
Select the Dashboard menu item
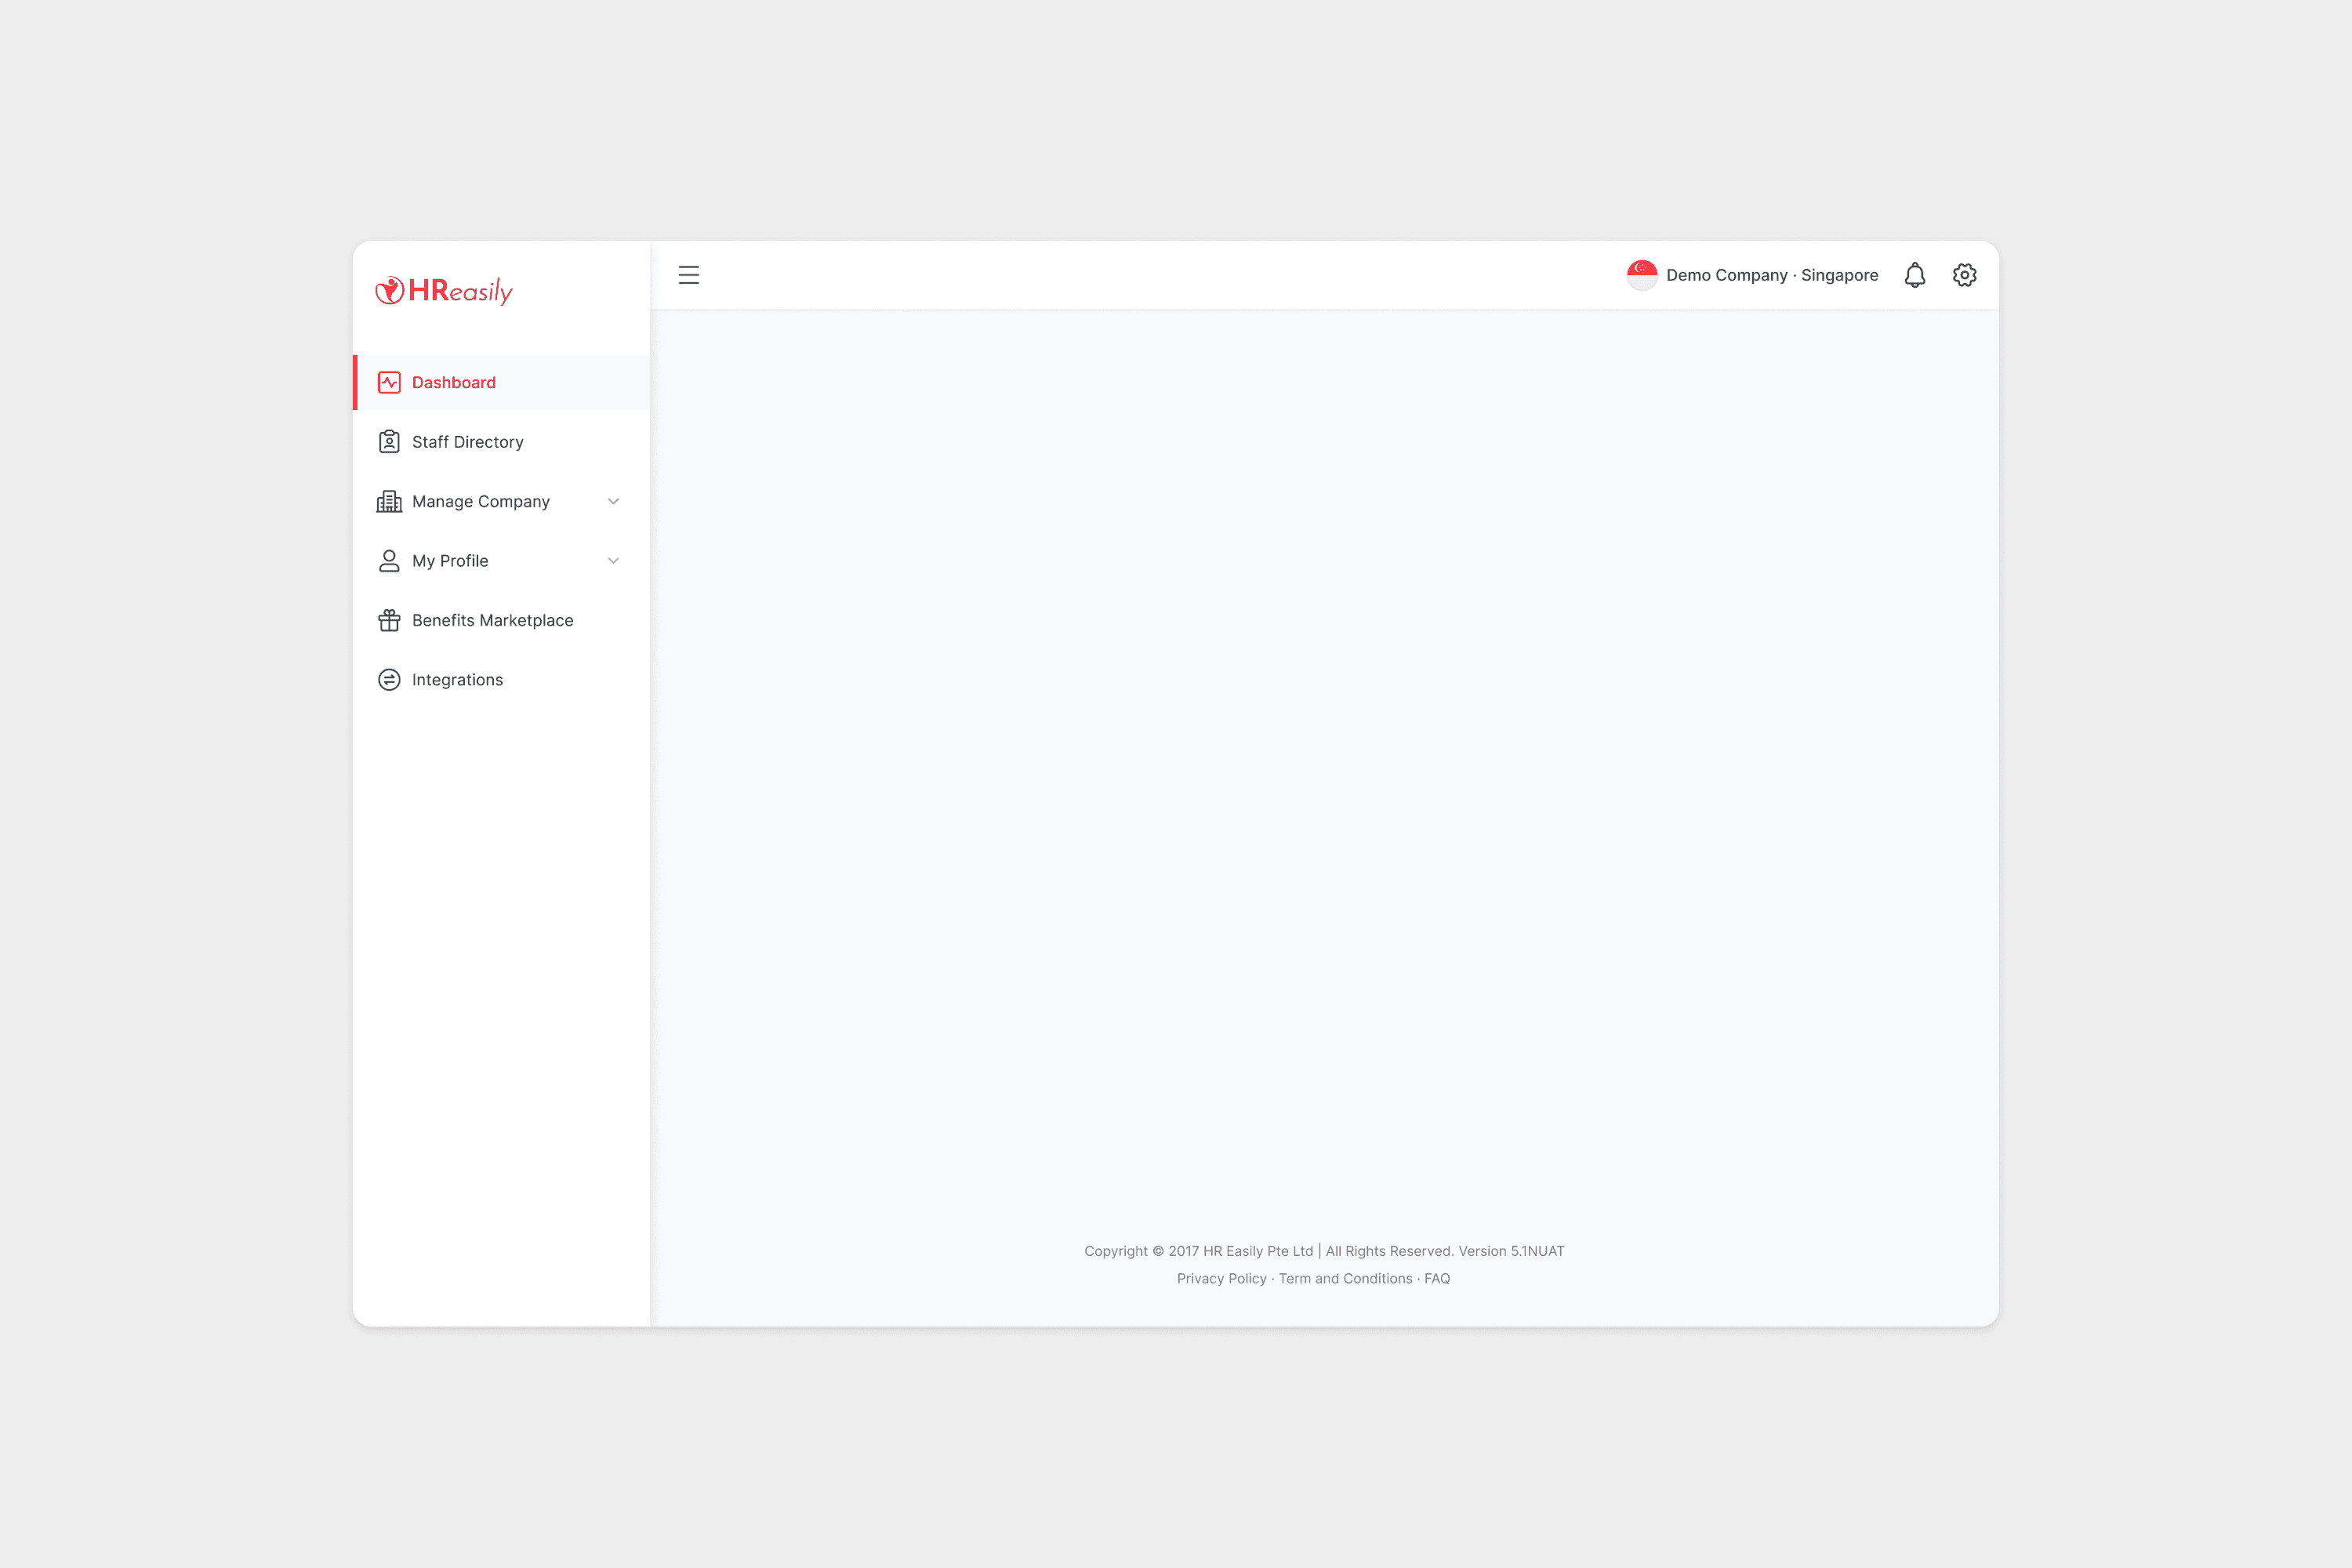[454, 382]
